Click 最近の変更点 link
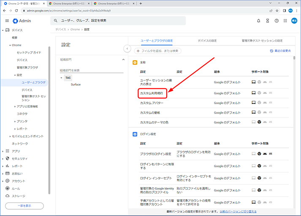 coord(280,51)
